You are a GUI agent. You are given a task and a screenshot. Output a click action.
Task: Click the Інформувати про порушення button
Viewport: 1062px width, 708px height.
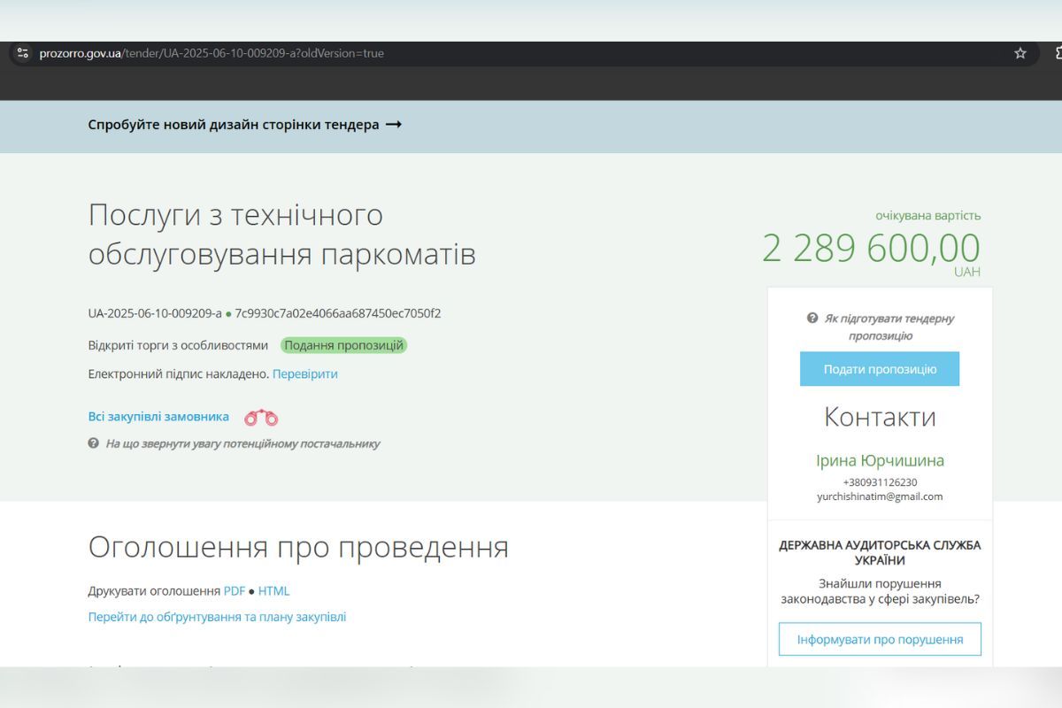coord(880,638)
